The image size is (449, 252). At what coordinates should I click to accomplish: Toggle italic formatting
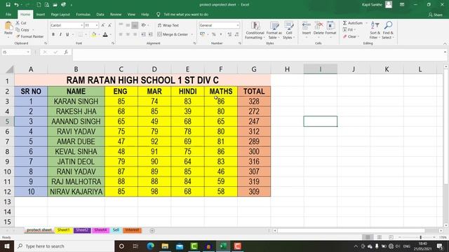tap(60, 34)
